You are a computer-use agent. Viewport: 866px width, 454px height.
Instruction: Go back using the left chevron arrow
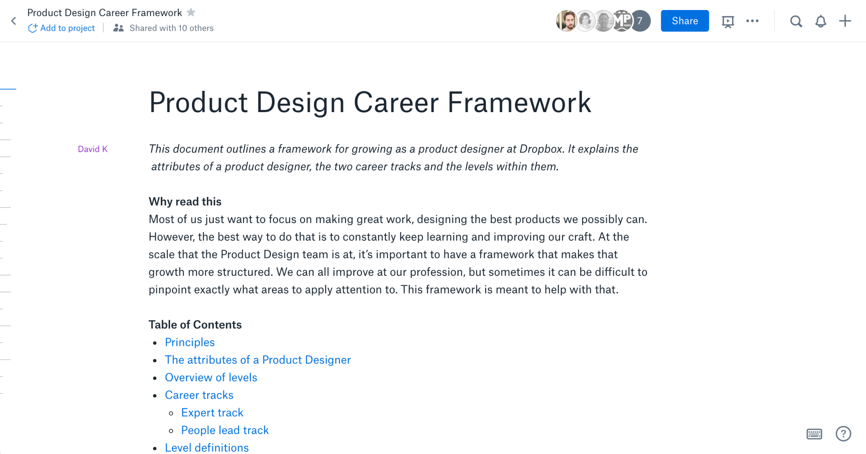[14, 21]
